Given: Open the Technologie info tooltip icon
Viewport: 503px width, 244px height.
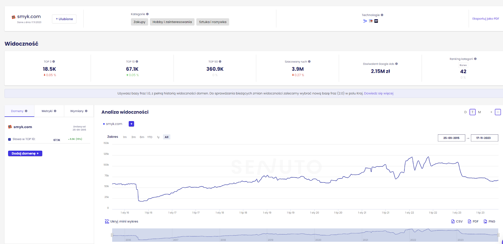Looking at the screenshot, I should point(382,15).
